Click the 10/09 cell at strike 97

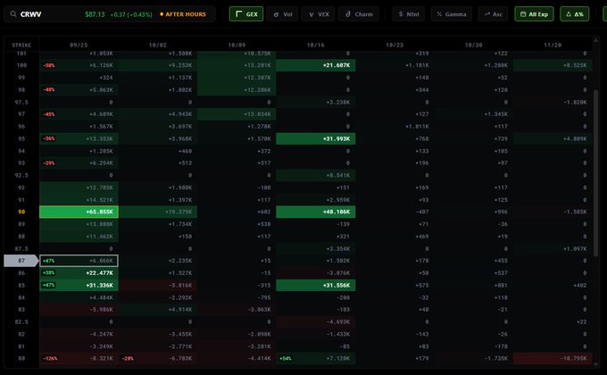pyautogui.click(x=237, y=114)
